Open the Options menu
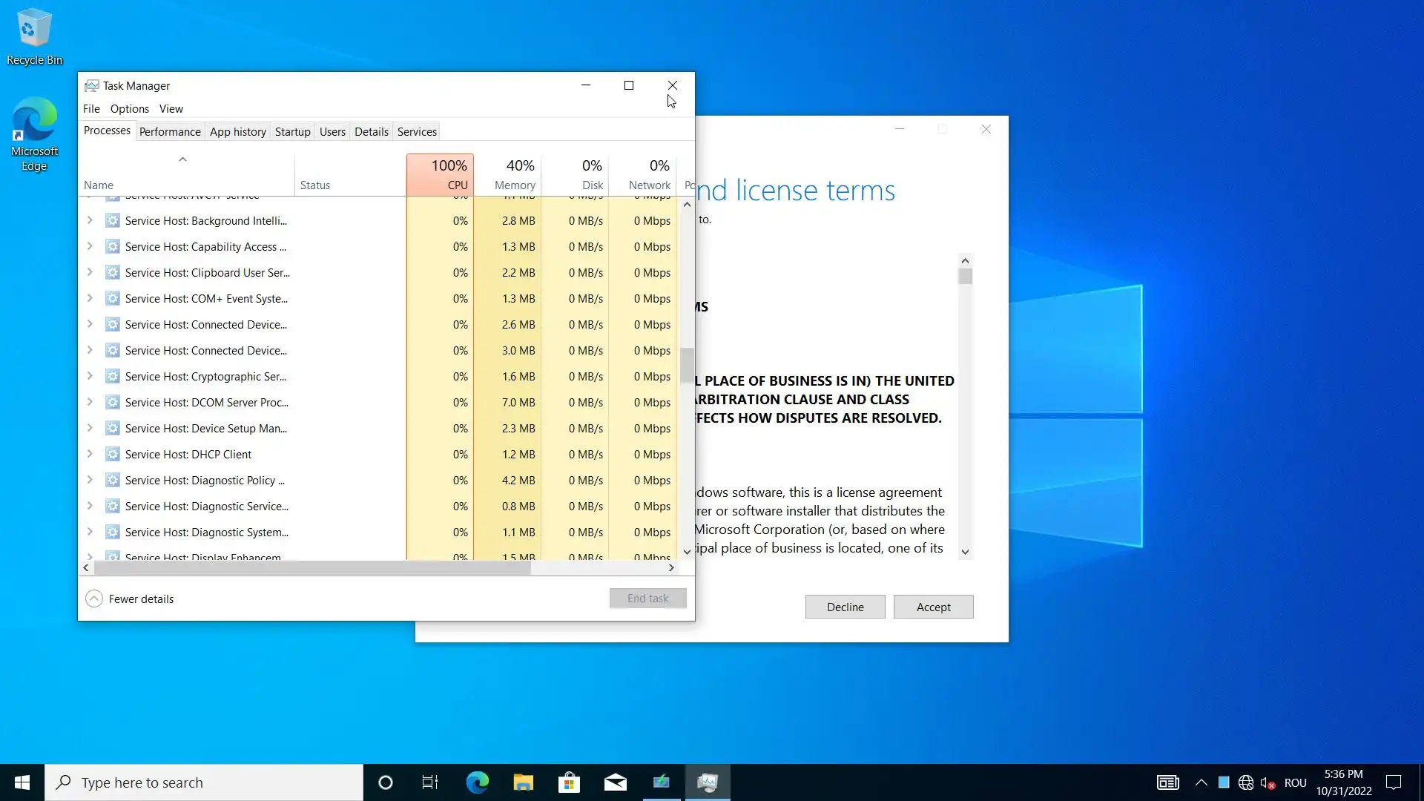Image resolution: width=1424 pixels, height=801 pixels. pyautogui.click(x=129, y=108)
